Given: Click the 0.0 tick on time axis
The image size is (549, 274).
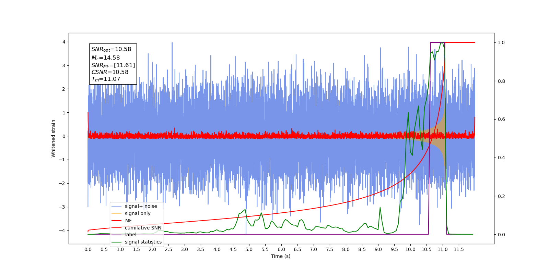Looking at the screenshot, I should coord(88,249).
